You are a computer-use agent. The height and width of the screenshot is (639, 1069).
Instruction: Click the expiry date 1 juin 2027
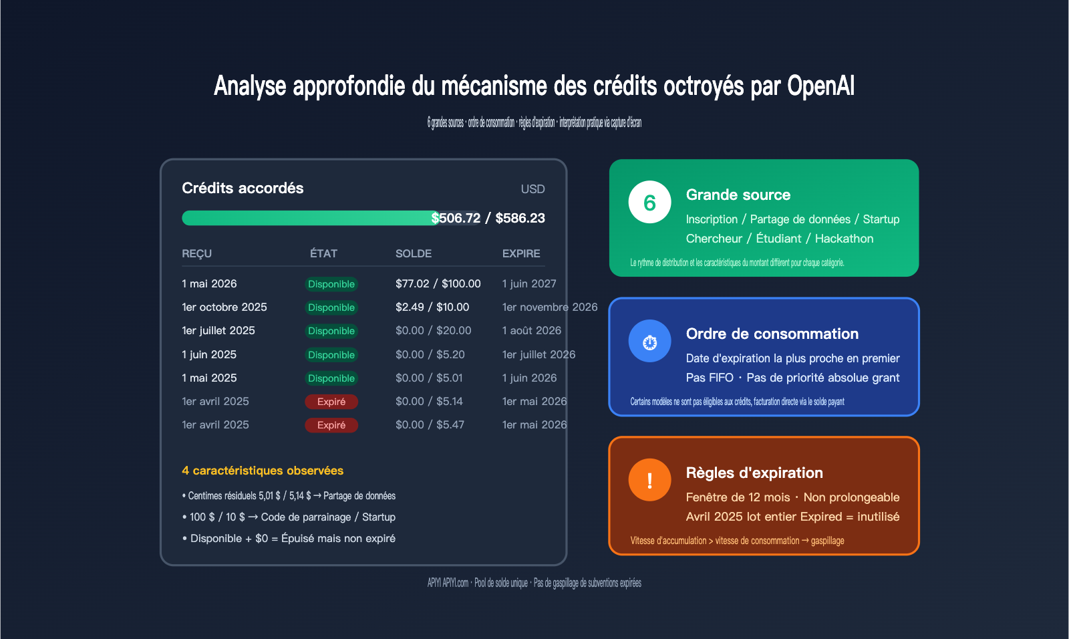coord(529,283)
